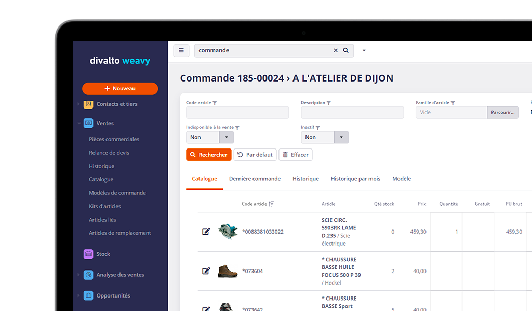Clear filters with Effacer button

(296, 155)
